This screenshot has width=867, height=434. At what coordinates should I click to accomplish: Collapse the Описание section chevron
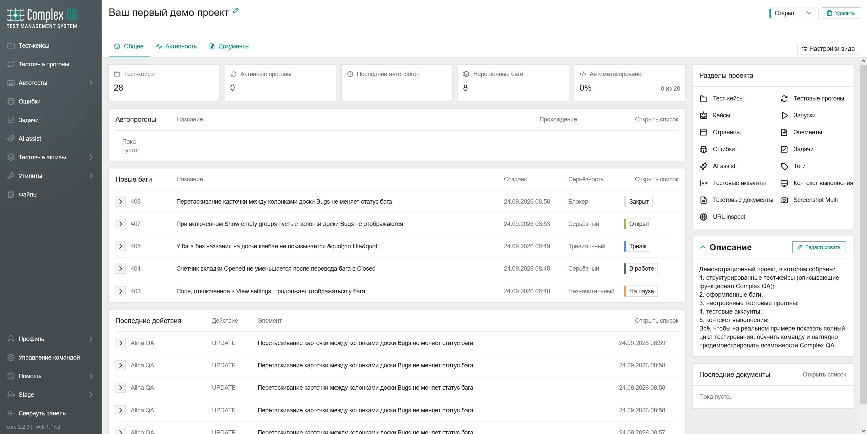click(703, 247)
